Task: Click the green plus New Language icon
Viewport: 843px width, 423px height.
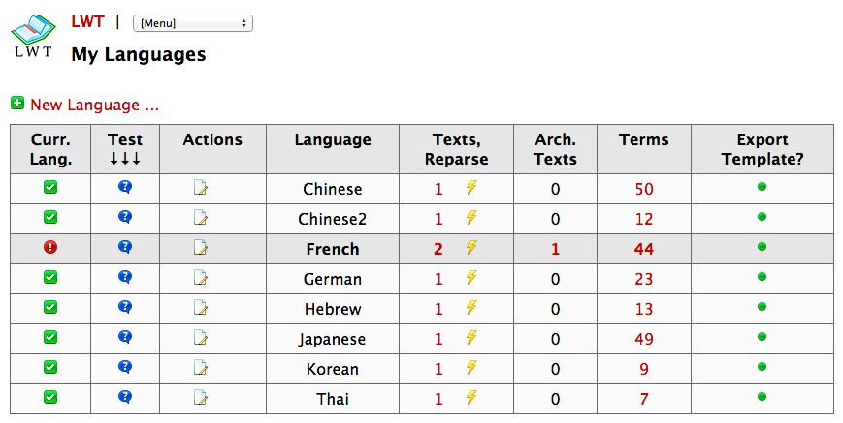Action: coord(17,104)
